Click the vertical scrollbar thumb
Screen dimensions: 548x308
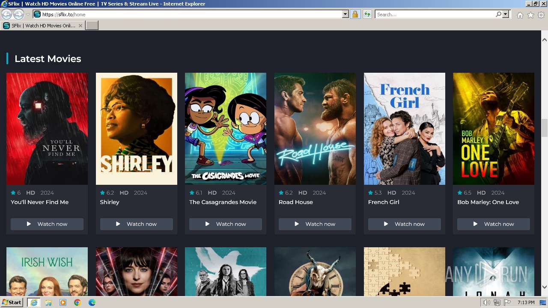pos(544,127)
